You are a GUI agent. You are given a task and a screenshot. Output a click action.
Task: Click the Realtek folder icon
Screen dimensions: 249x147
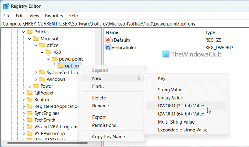[x=30, y=99]
